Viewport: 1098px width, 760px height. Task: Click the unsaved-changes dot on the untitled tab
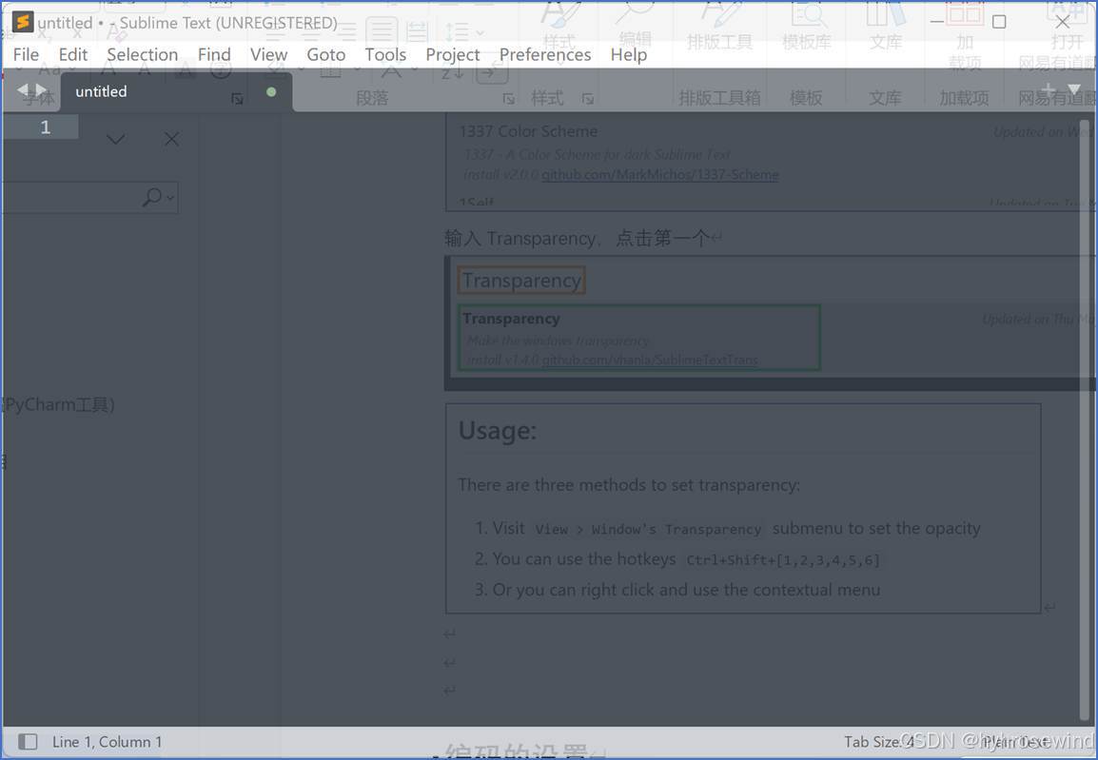click(271, 91)
